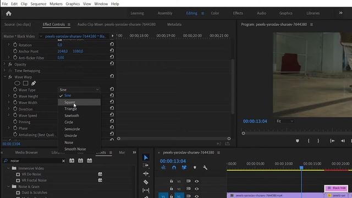The image size is (352, 198).
Task: Reset the Rotation parameter
Action: 112,44
